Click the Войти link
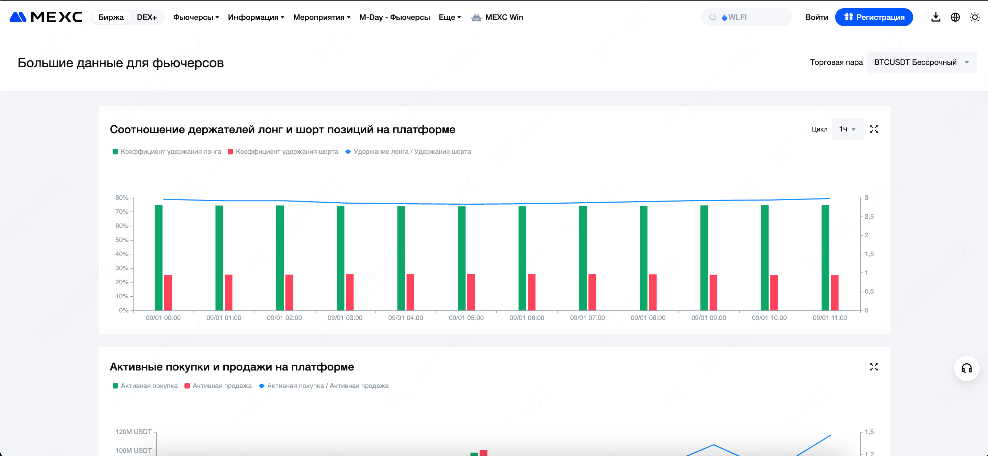The image size is (988, 456). 816,17
